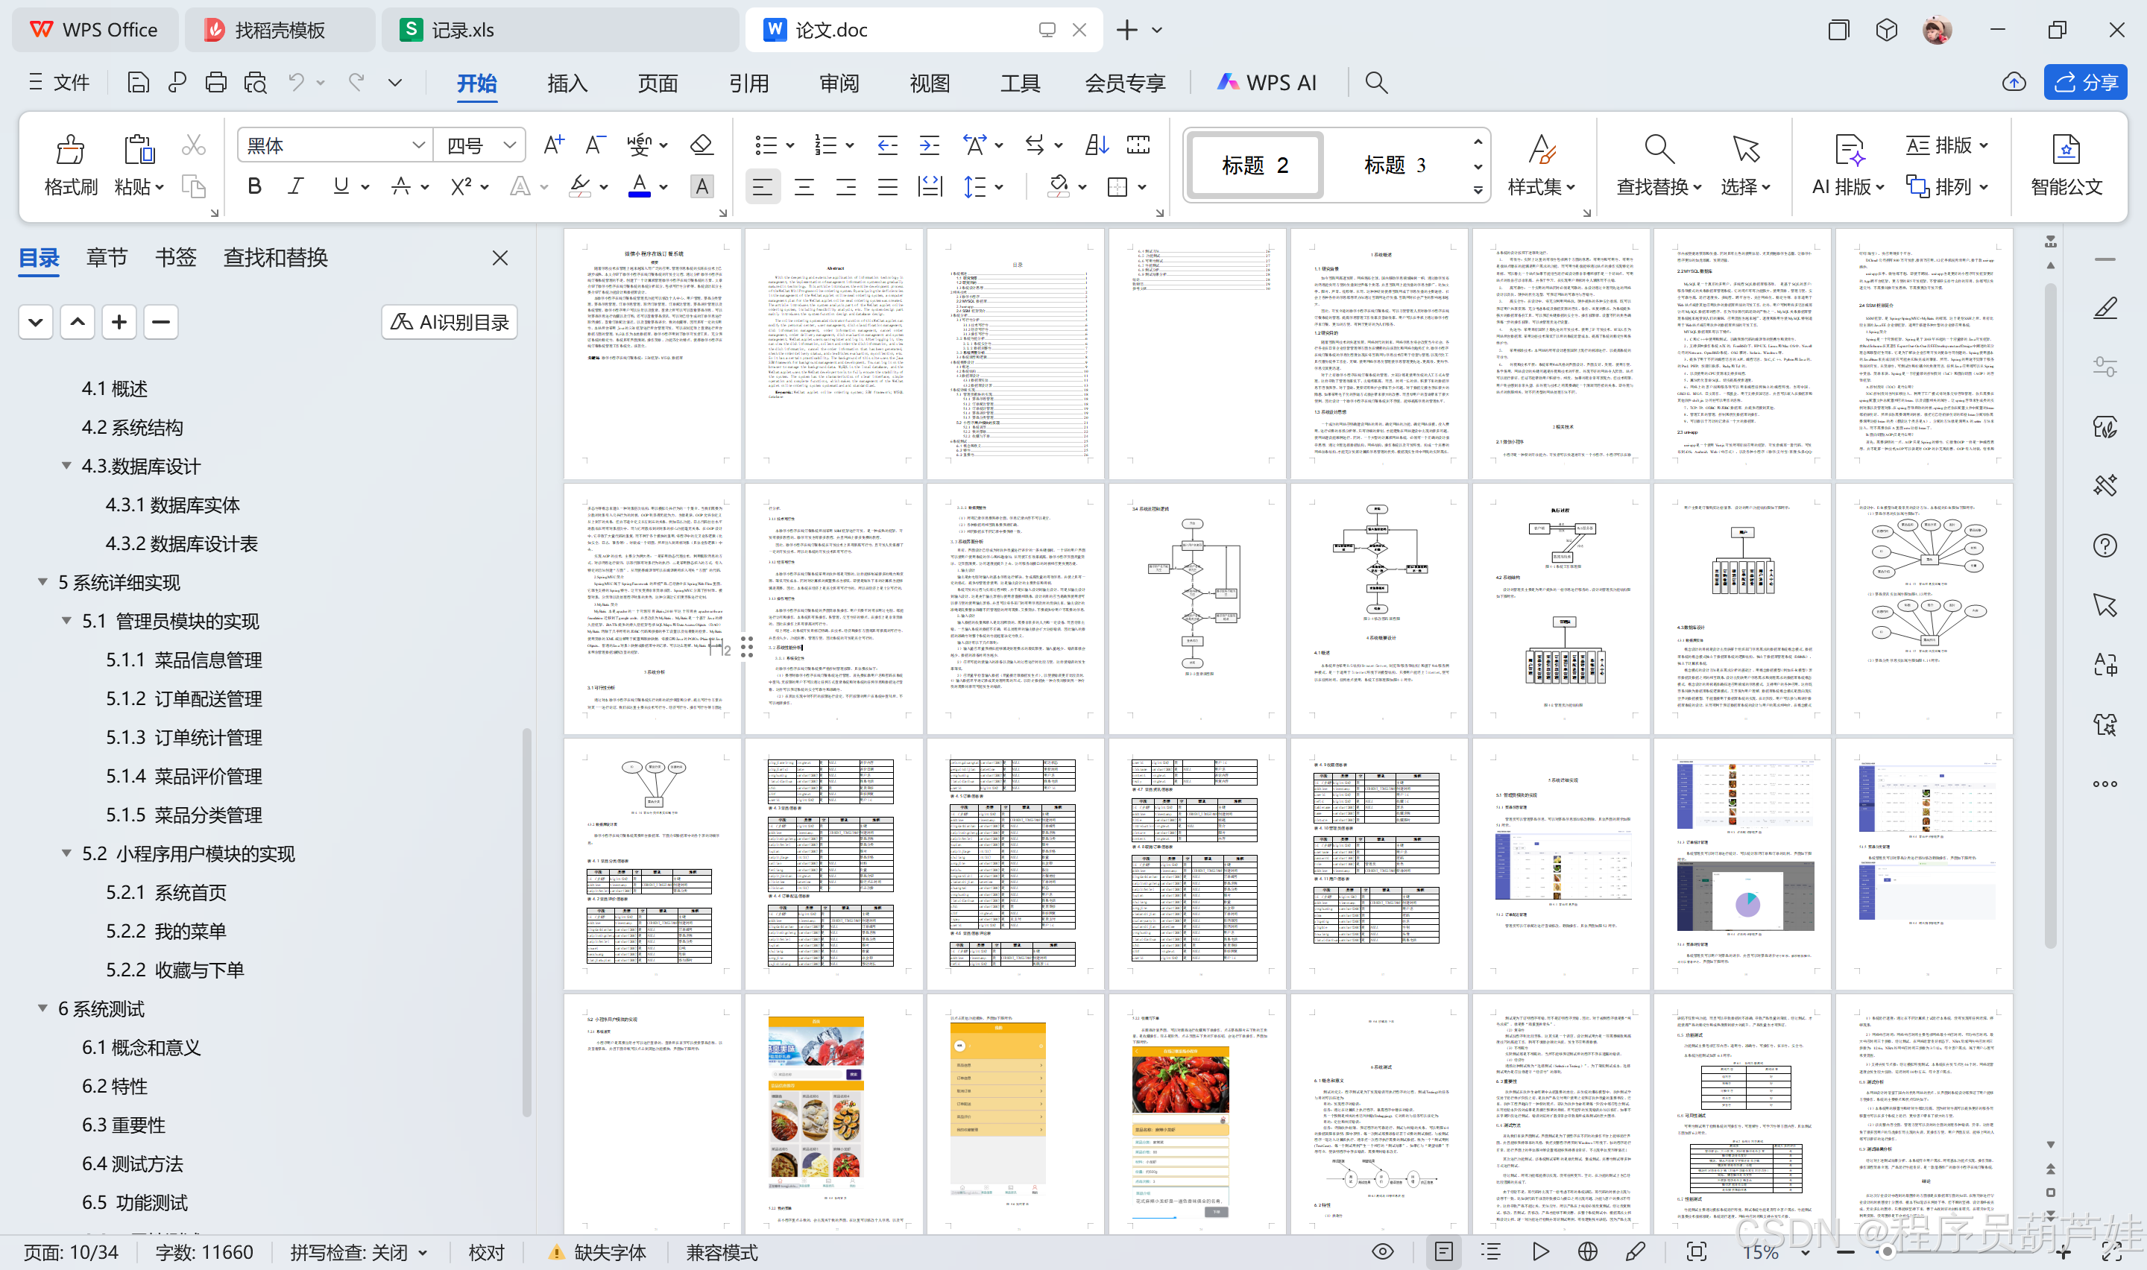Apply a bulleted list
2147x1270 pixels.
tap(766, 145)
